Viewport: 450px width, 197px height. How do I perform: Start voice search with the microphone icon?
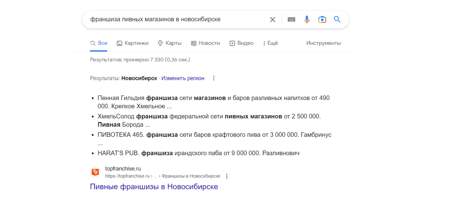pos(307,20)
